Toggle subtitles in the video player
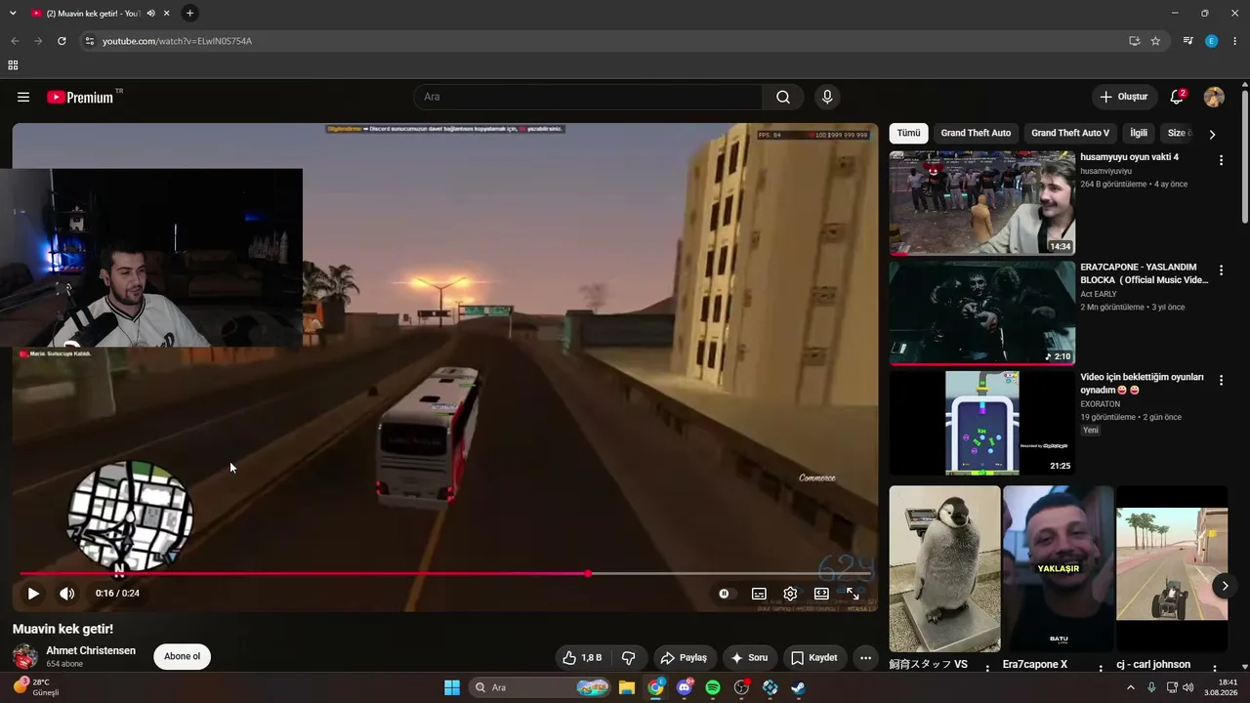The height and width of the screenshot is (703, 1250). tap(759, 593)
